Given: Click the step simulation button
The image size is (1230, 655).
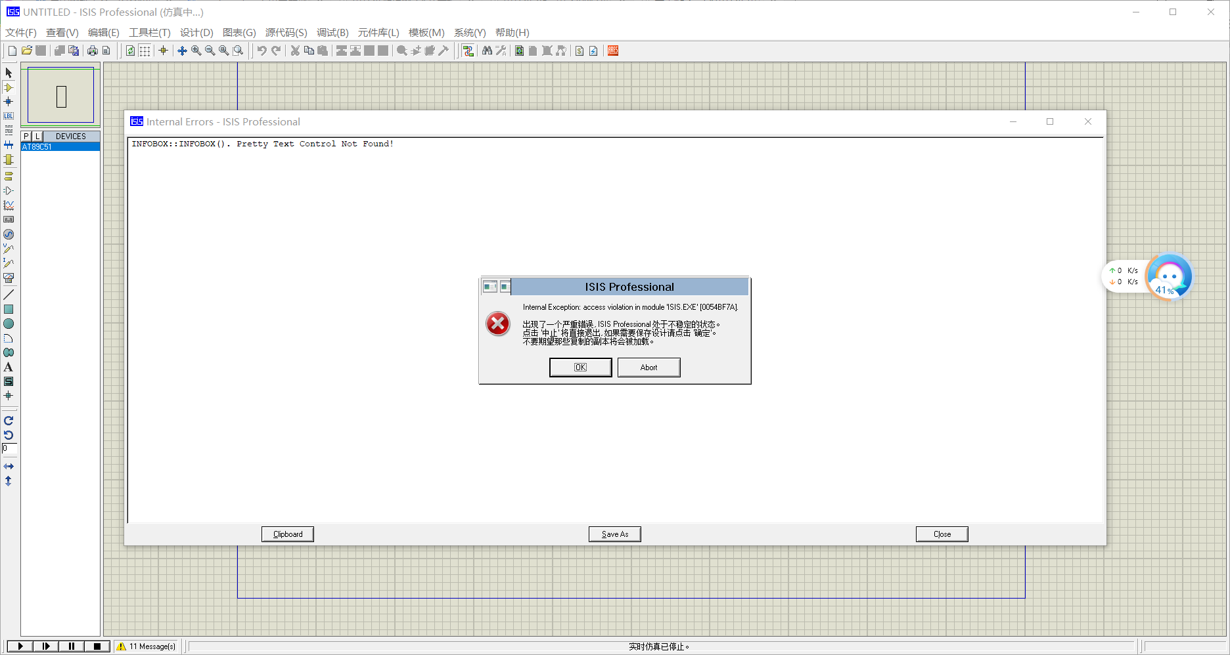Looking at the screenshot, I should (x=46, y=646).
